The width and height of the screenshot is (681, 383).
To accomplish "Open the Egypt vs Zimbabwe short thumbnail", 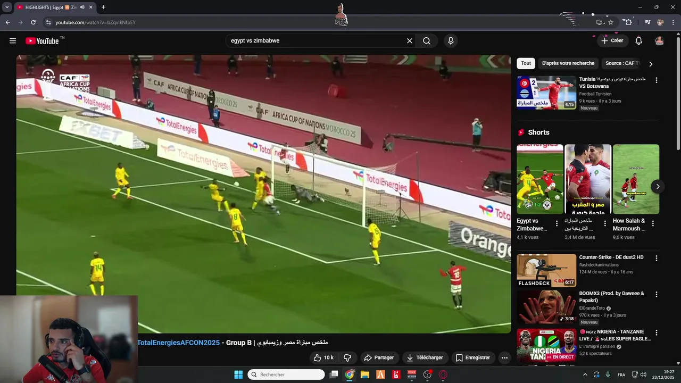I will point(539,179).
